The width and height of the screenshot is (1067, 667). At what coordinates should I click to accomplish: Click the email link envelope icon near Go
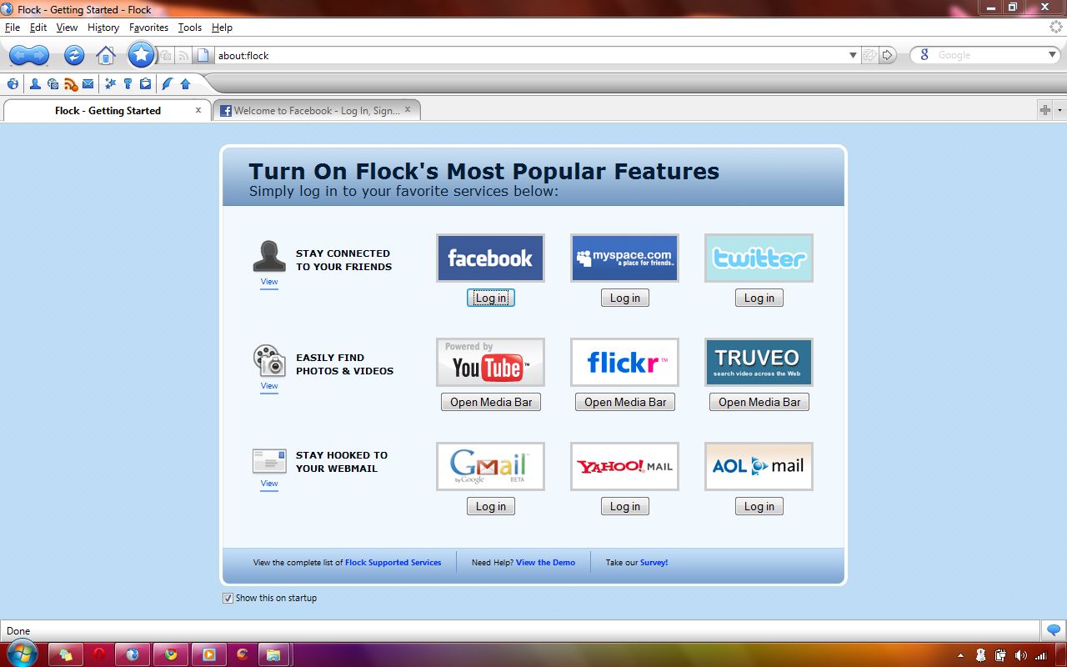[869, 55]
